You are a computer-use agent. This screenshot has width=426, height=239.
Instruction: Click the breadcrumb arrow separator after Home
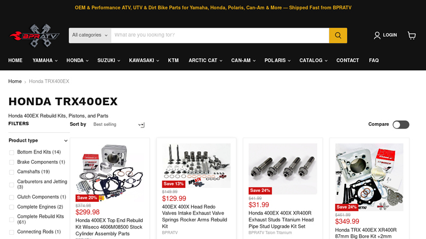(x=25, y=82)
